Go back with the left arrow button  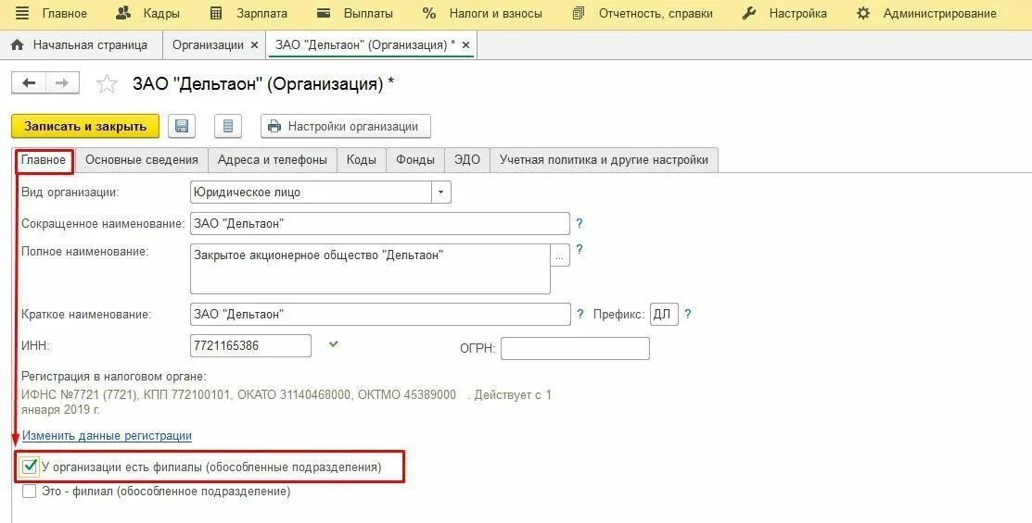click(29, 82)
